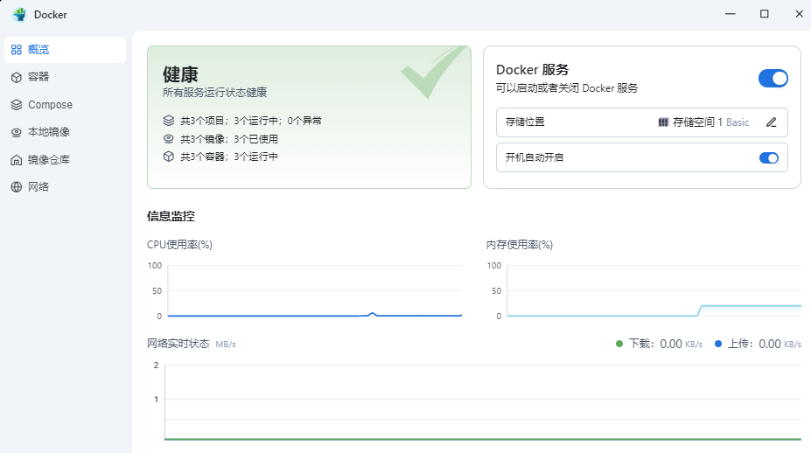Click the pencil icon to edit 存储位置
The image size is (811, 453).
(x=771, y=122)
